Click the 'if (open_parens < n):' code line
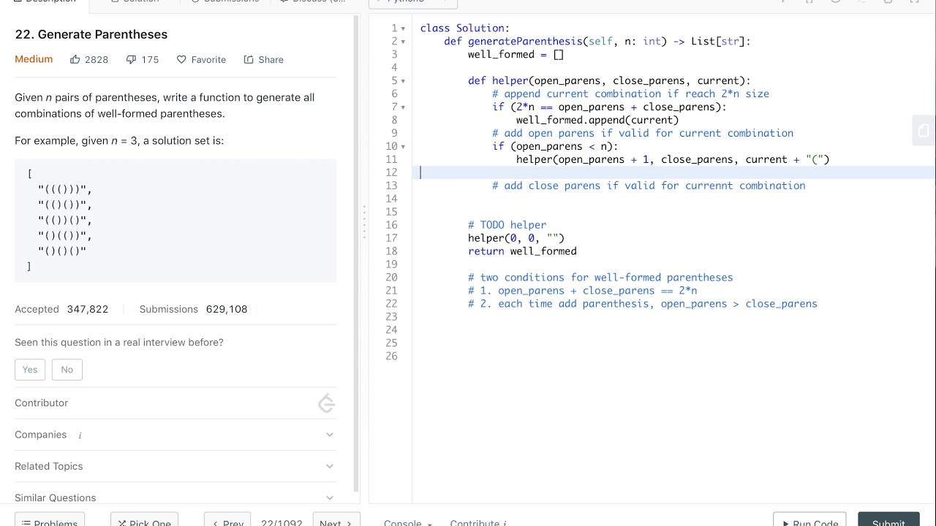936x526 pixels. click(x=555, y=146)
